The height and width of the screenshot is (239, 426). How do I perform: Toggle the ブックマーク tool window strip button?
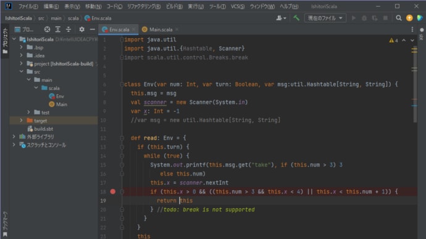click(x=5, y=224)
